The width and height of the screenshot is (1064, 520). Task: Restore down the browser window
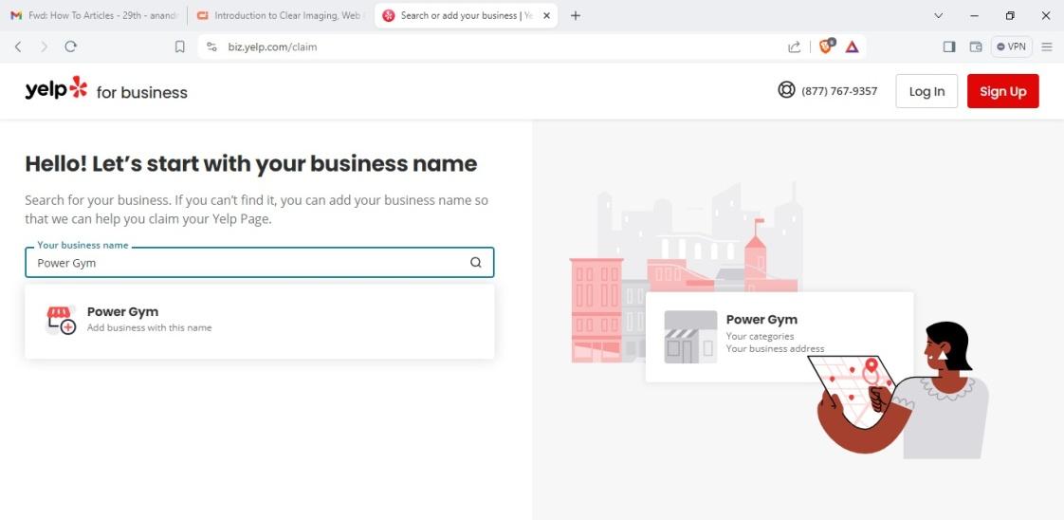click(x=1010, y=15)
